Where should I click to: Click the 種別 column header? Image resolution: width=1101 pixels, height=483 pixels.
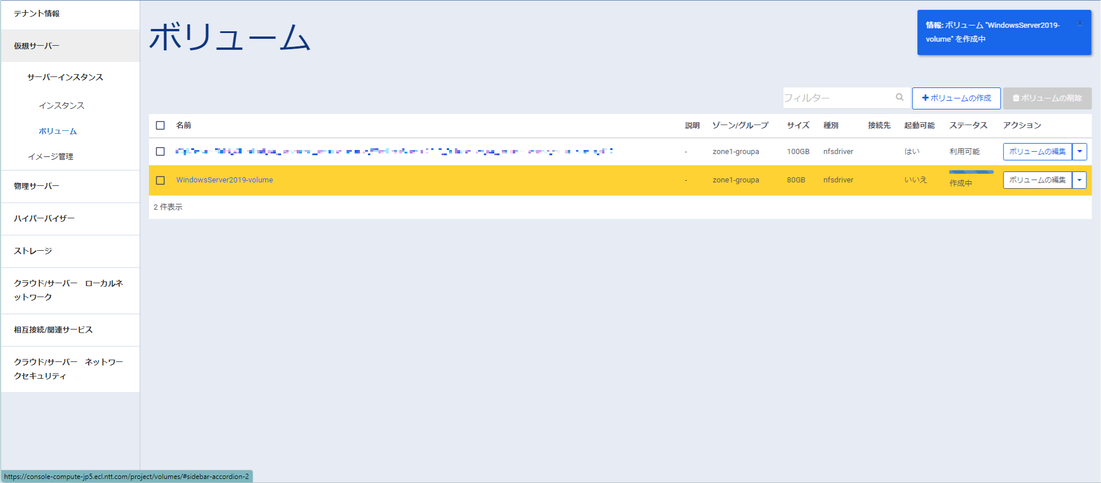coord(831,125)
